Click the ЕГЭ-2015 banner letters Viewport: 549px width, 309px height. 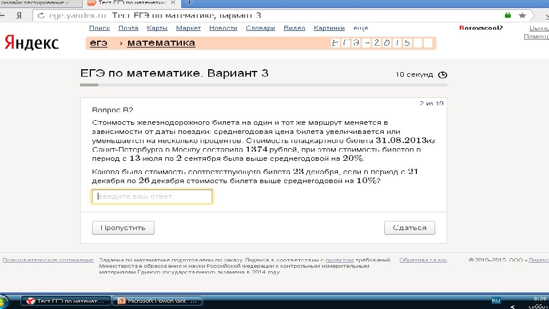pos(381,43)
